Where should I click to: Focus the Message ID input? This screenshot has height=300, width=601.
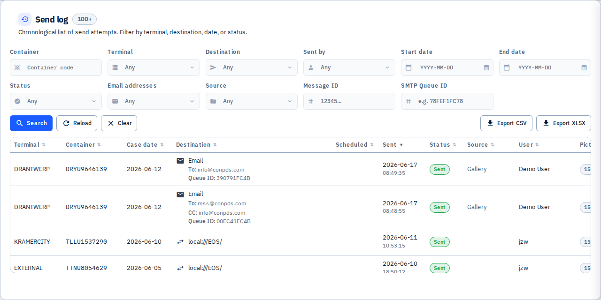[349, 101]
